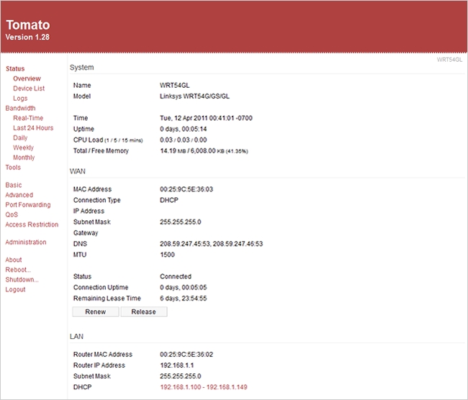Click Connection Uptime value 0 days, 00:05:05
The width and height of the screenshot is (468, 400).
tap(184, 287)
